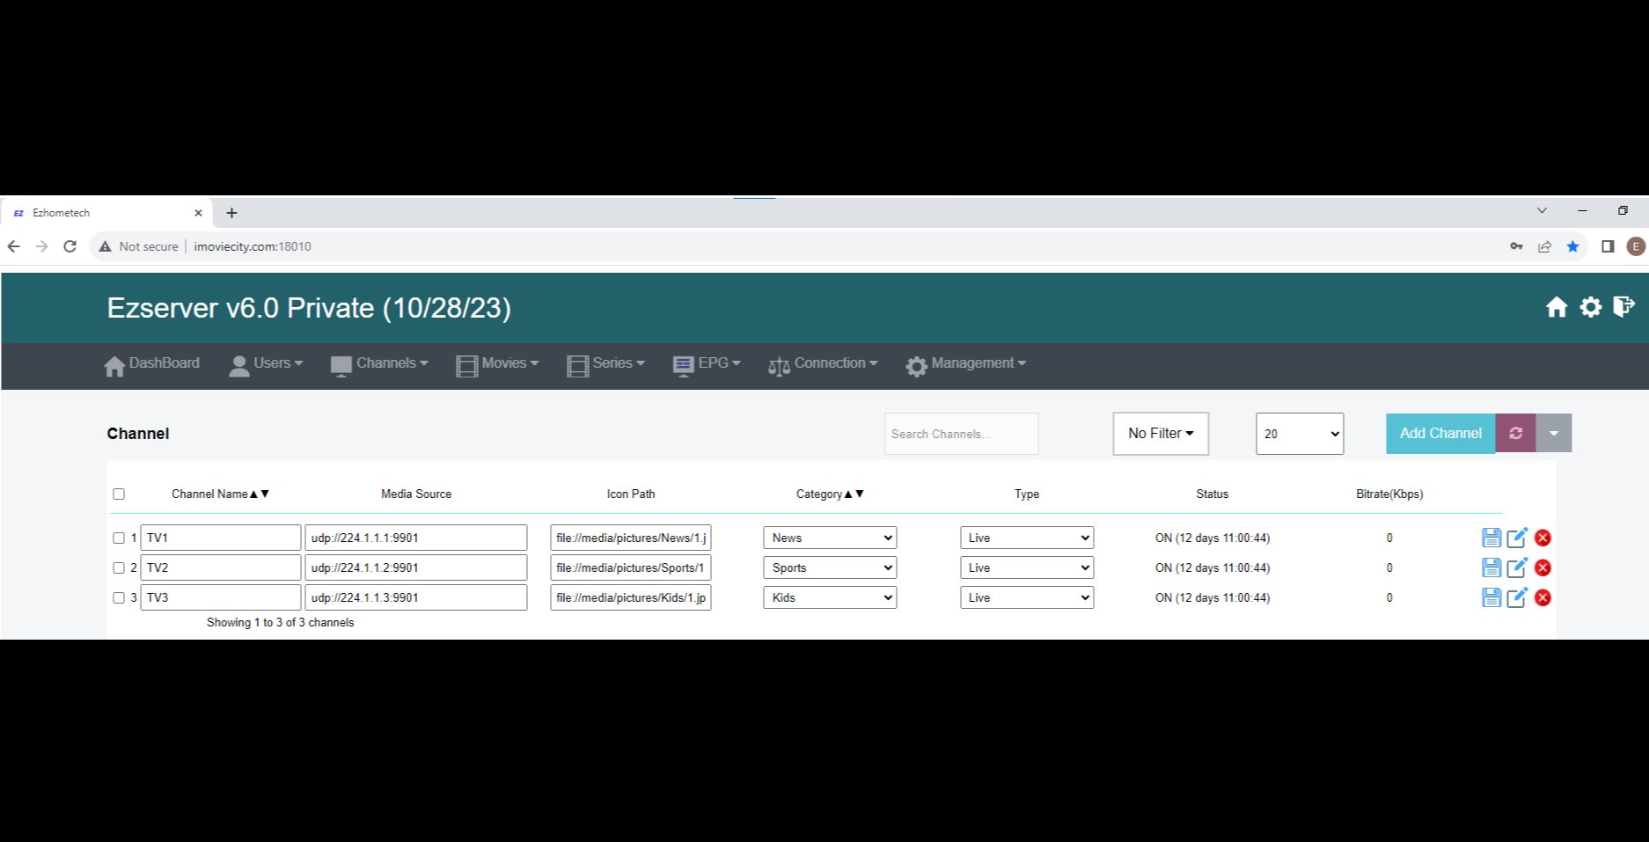Delete TV1 channel with red X icon
Viewport: 1649px width, 842px height.
pos(1543,538)
